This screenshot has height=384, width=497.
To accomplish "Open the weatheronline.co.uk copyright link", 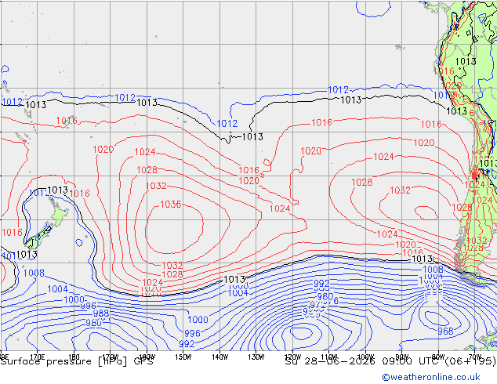I will click(430, 377).
